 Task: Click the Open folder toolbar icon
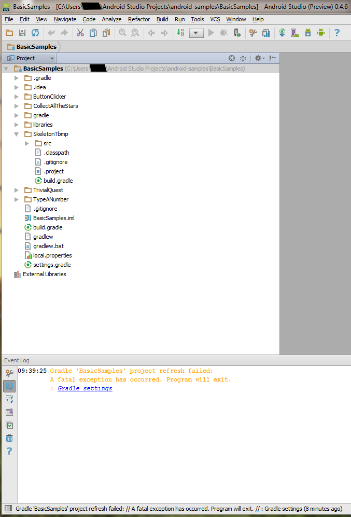point(9,33)
